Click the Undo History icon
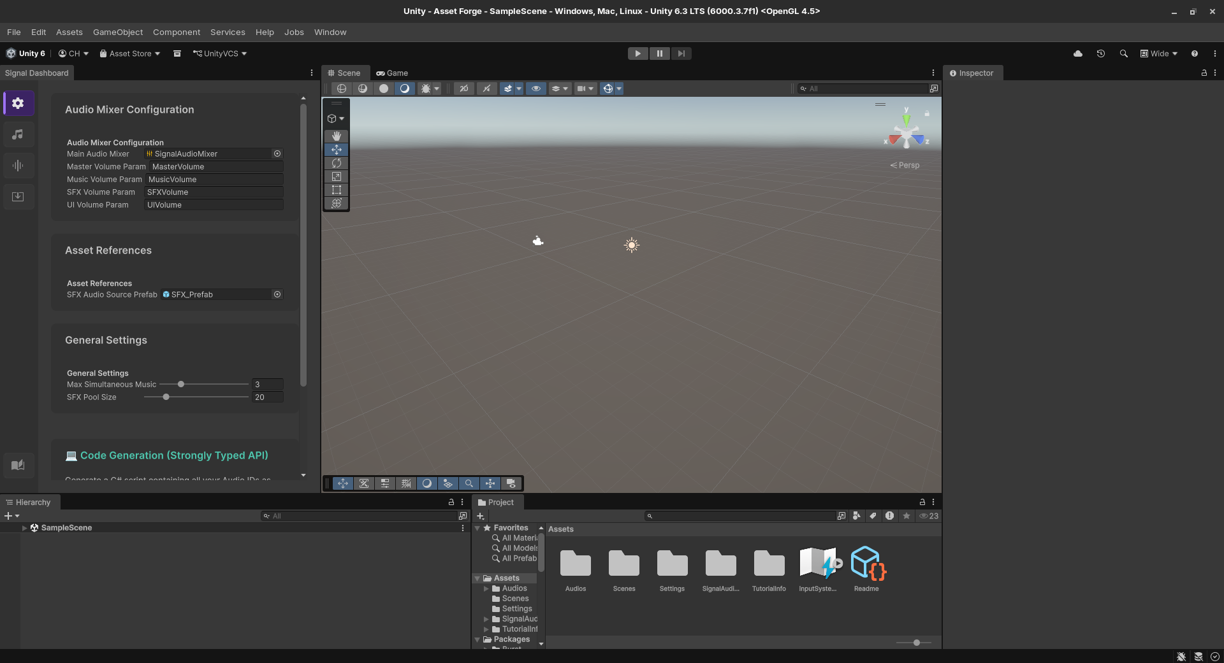This screenshot has height=663, width=1224. 1101,53
